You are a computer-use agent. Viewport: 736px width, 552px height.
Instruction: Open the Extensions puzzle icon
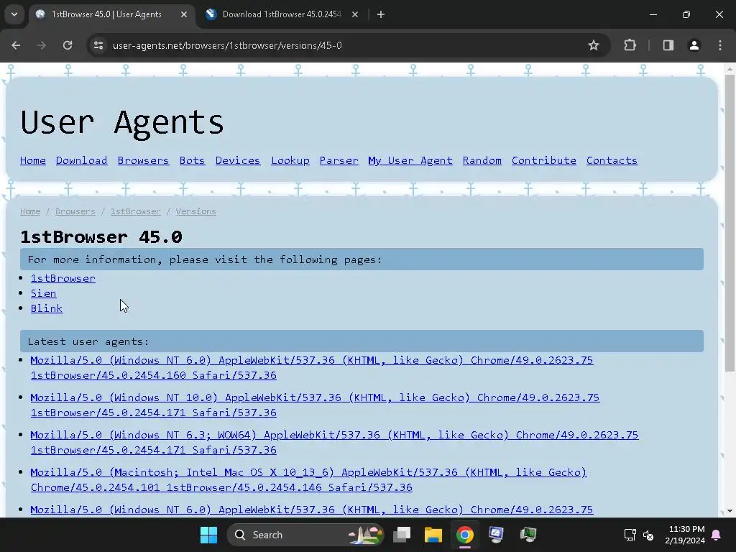[630, 45]
